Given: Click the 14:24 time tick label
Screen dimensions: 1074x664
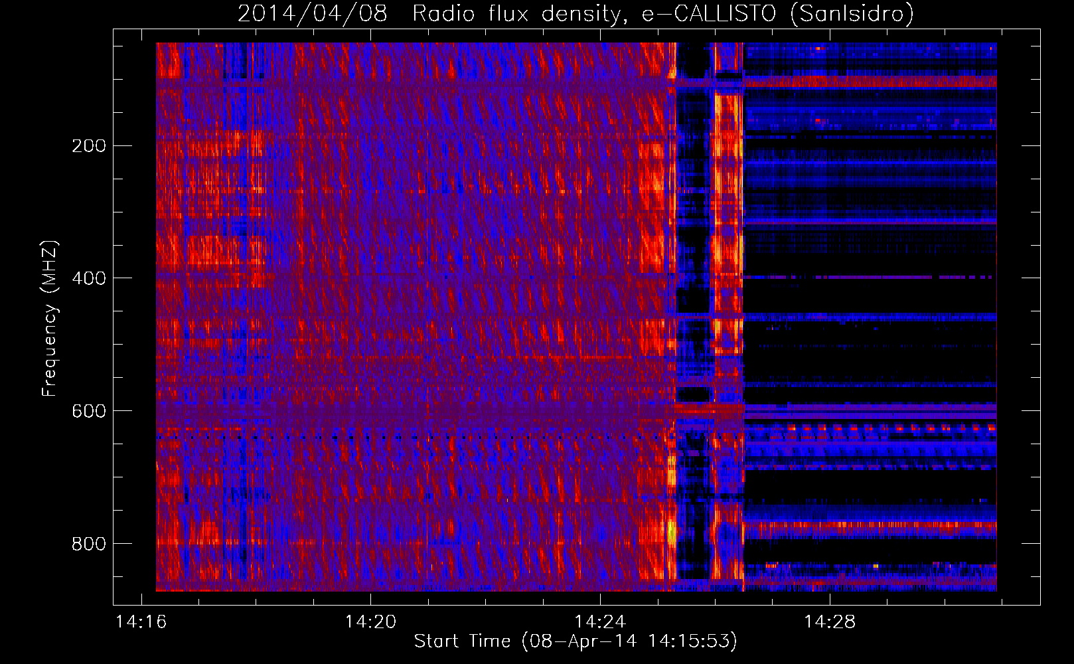Looking at the screenshot, I should [600, 622].
